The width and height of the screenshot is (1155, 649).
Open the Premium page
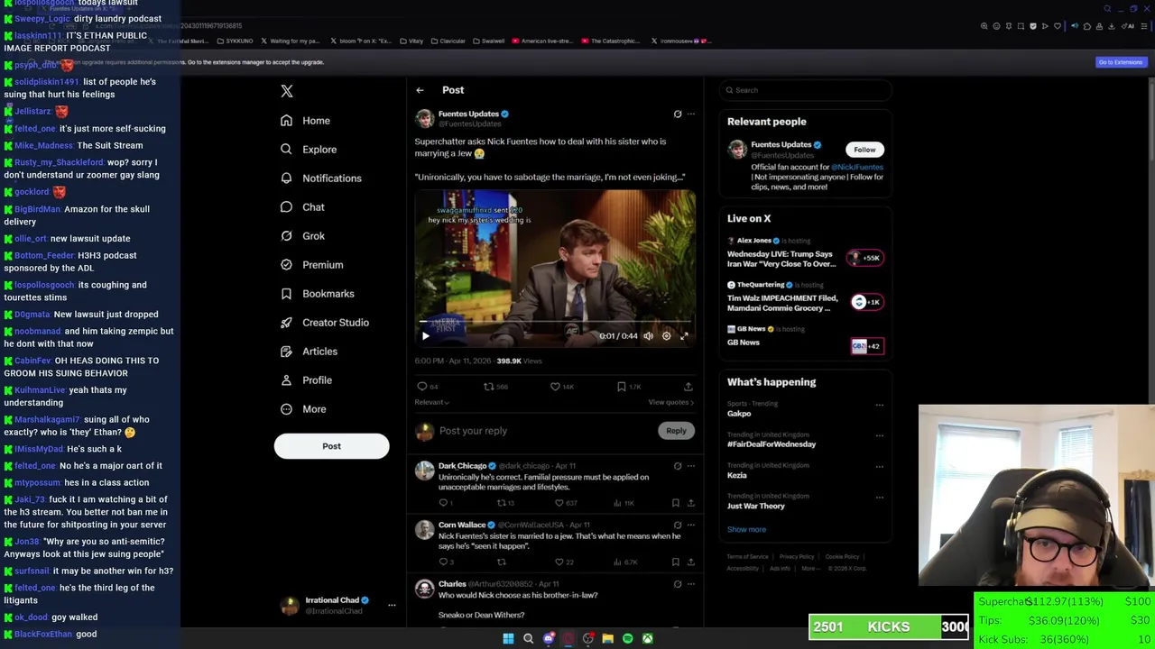click(x=311, y=265)
